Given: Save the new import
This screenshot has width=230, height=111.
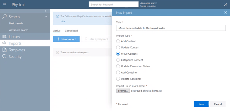Looking at the screenshot, I should (201, 104).
